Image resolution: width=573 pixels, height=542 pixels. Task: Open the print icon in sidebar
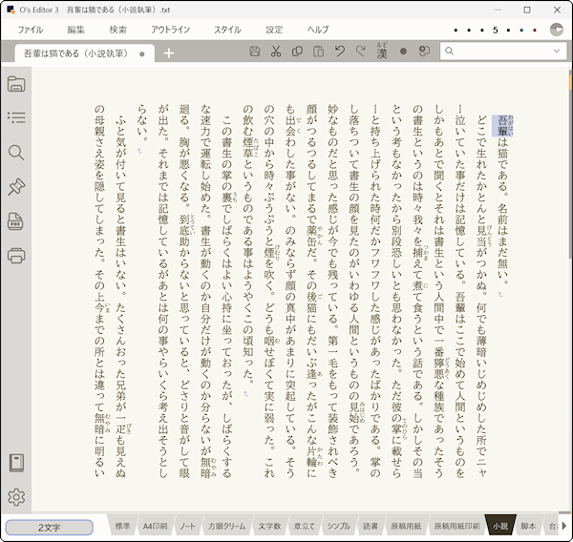pos(16,255)
